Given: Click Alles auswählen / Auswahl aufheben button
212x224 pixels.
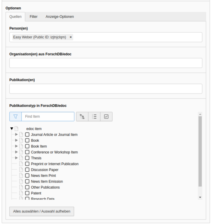Looking at the screenshot, I should click(42, 211).
